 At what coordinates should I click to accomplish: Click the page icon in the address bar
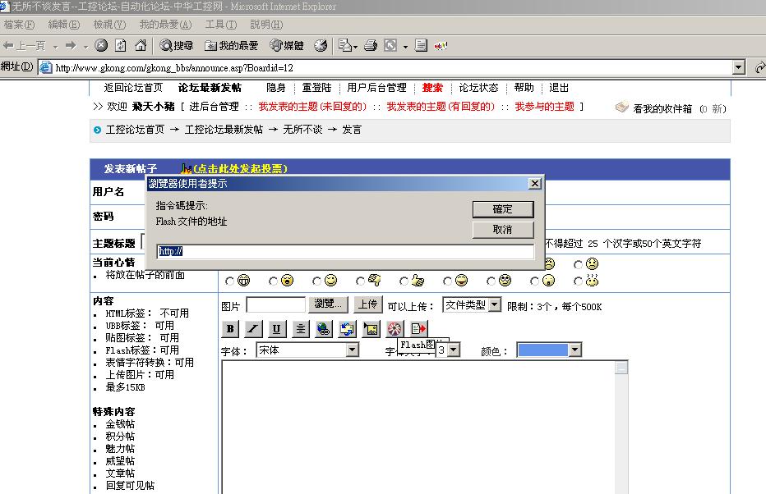pyautogui.click(x=45, y=67)
